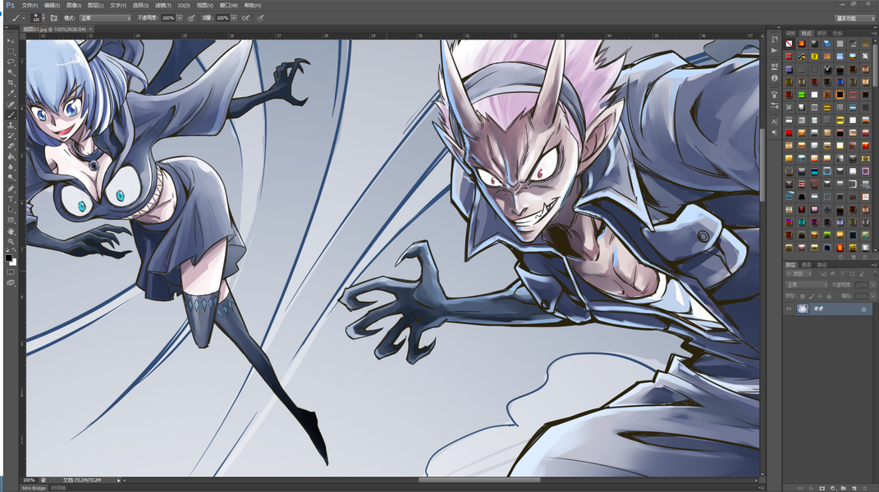Select the Rectangular Marquee tool
Screen dimensions: 879x492
pyautogui.click(x=11, y=52)
